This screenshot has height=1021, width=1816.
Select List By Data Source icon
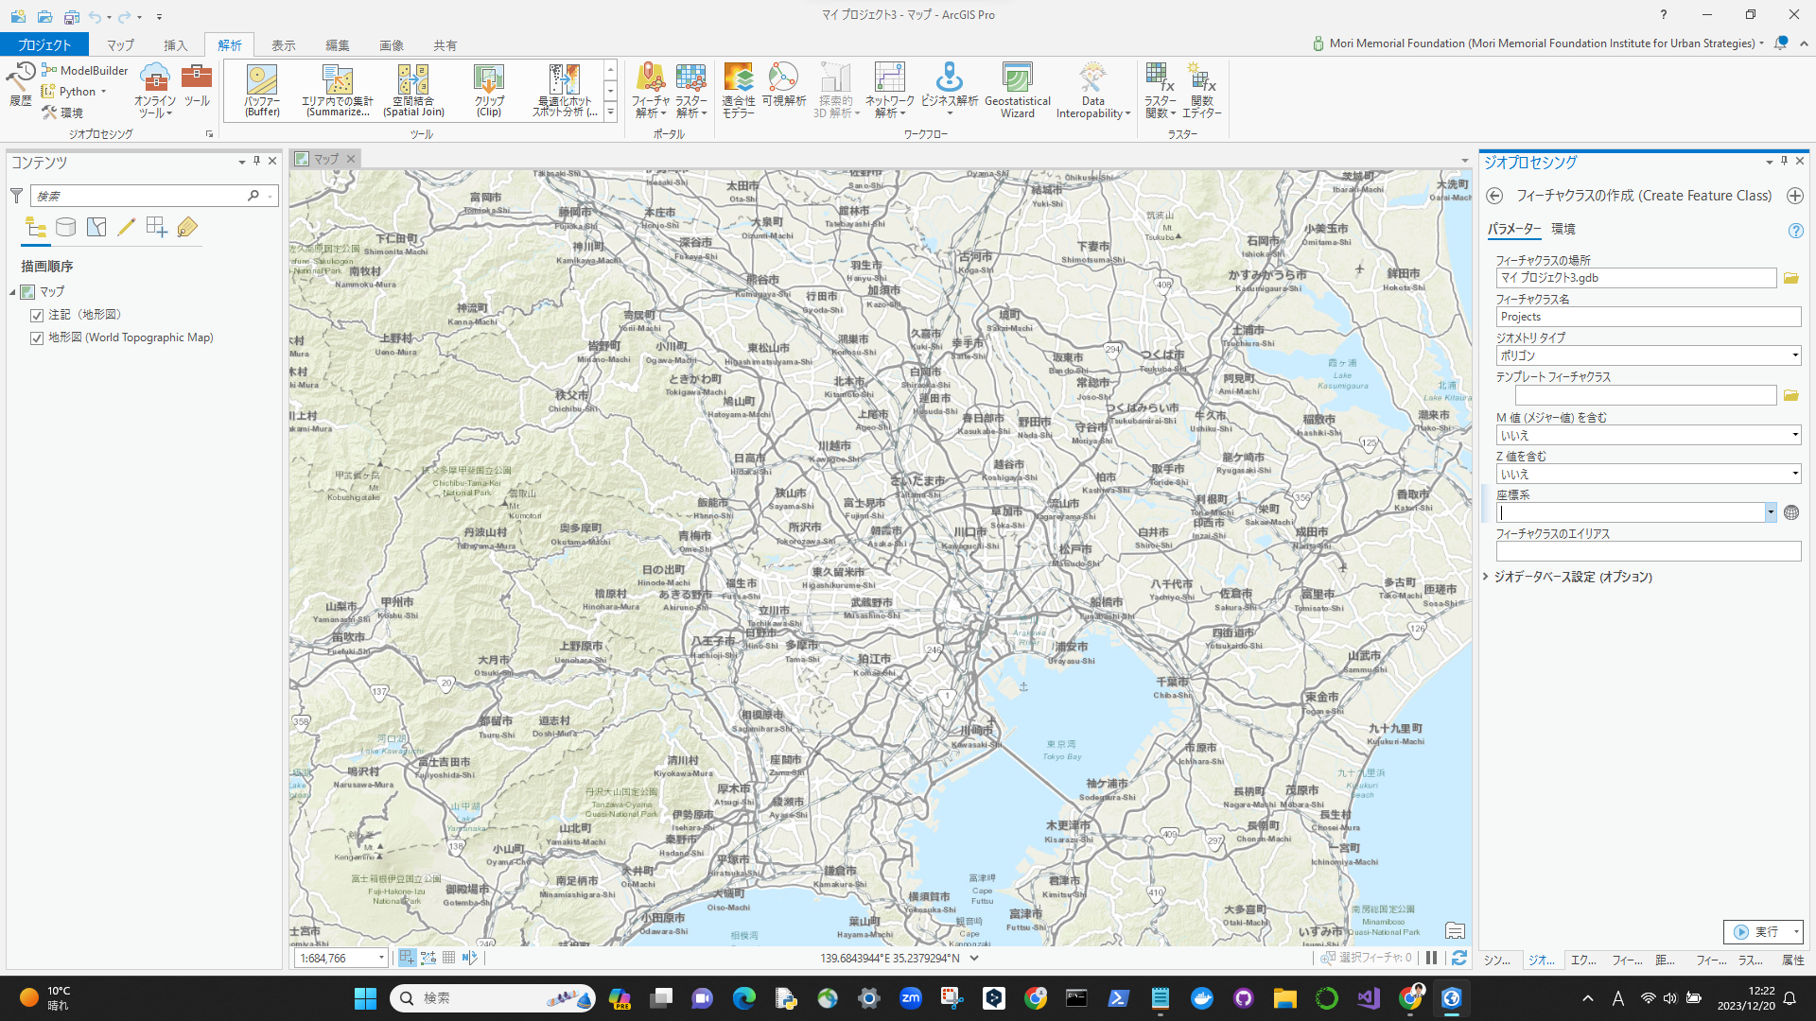65,227
